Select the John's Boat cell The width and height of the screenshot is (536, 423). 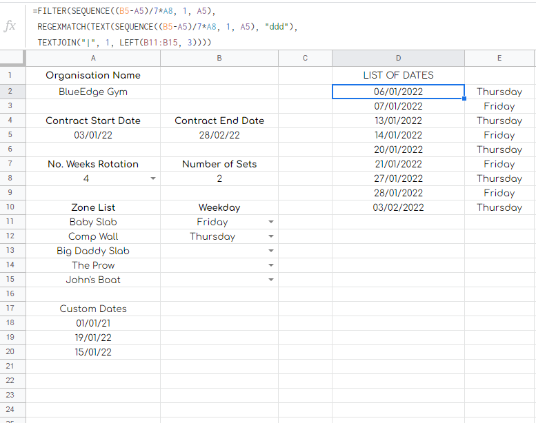[x=93, y=280]
